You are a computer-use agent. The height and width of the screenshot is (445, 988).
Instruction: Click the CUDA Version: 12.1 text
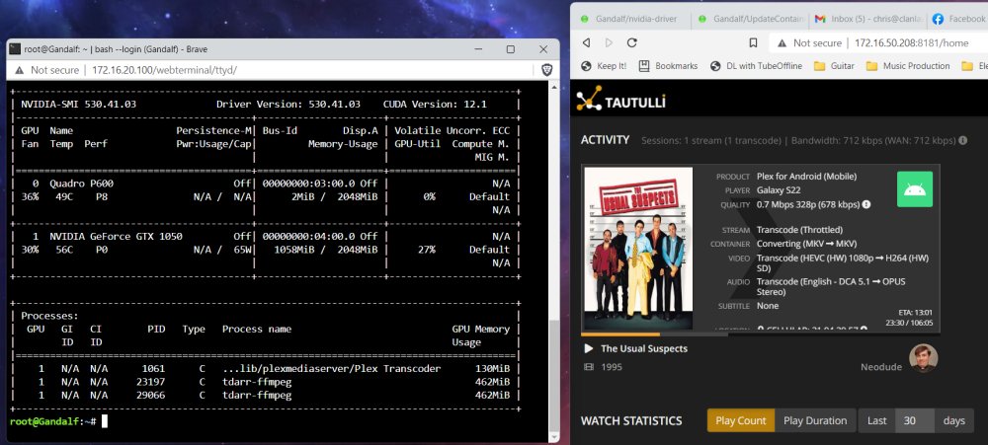pos(435,105)
